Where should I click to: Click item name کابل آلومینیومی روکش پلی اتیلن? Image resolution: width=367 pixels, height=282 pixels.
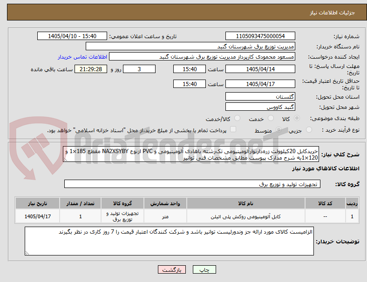click(x=245, y=216)
